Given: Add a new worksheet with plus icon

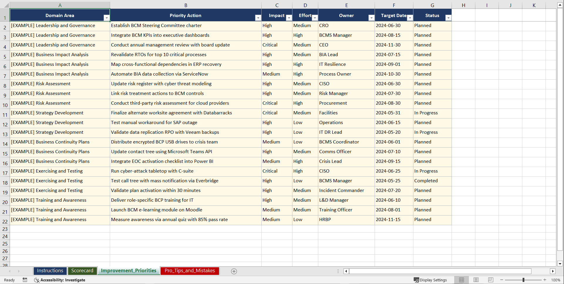Looking at the screenshot, I should pos(234,271).
